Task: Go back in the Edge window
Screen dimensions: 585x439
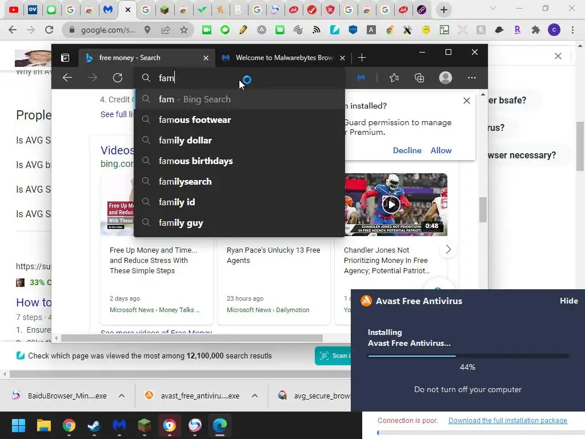Action: tap(67, 78)
